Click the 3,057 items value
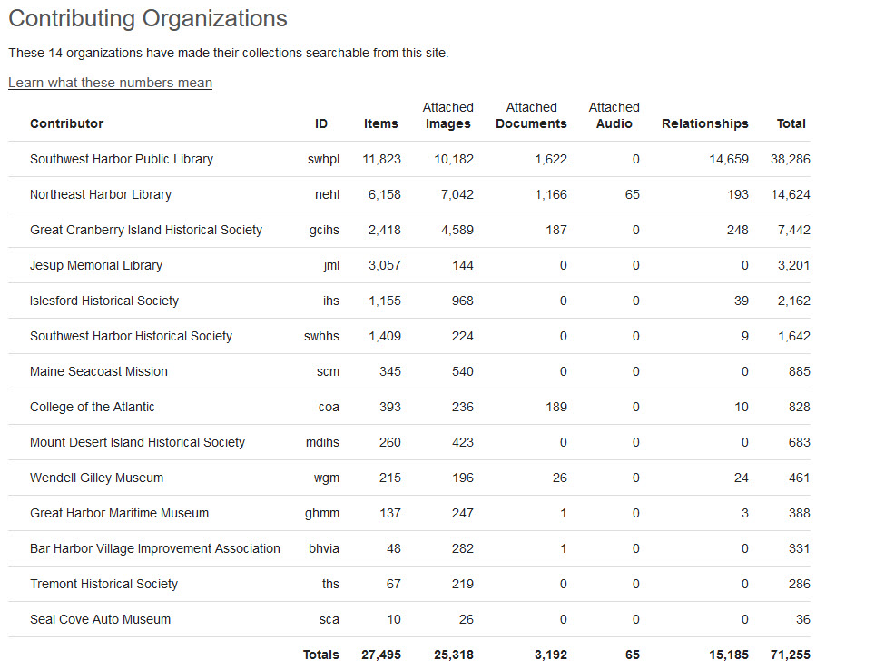The height and width of the screenshot is (670, 875). point(385,265)
